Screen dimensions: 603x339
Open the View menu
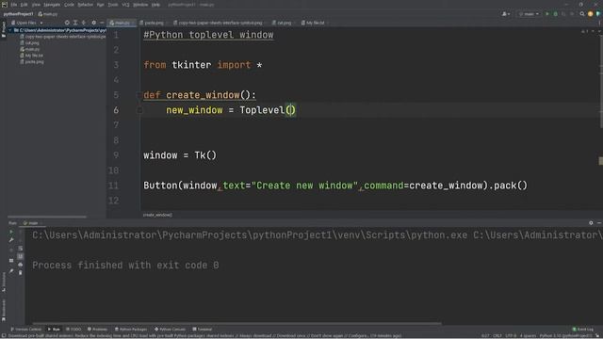coord(36,5)
